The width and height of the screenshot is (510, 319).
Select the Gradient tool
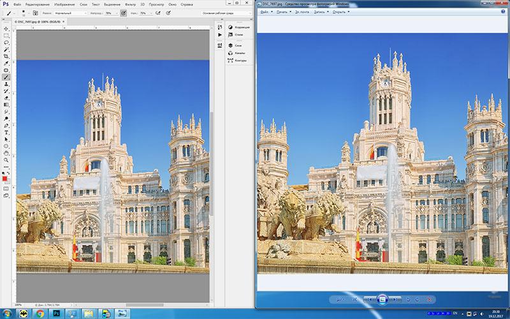coord(6,105)
